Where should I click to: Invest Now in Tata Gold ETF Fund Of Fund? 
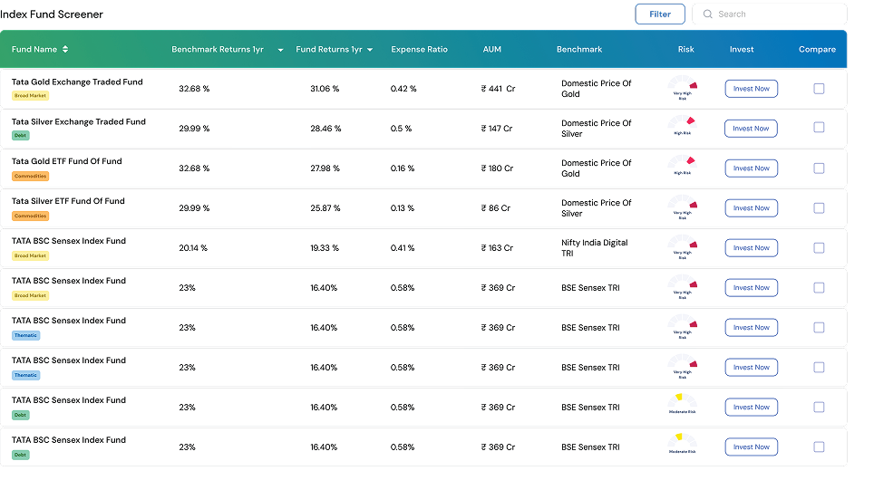click(x=752, y=168)
